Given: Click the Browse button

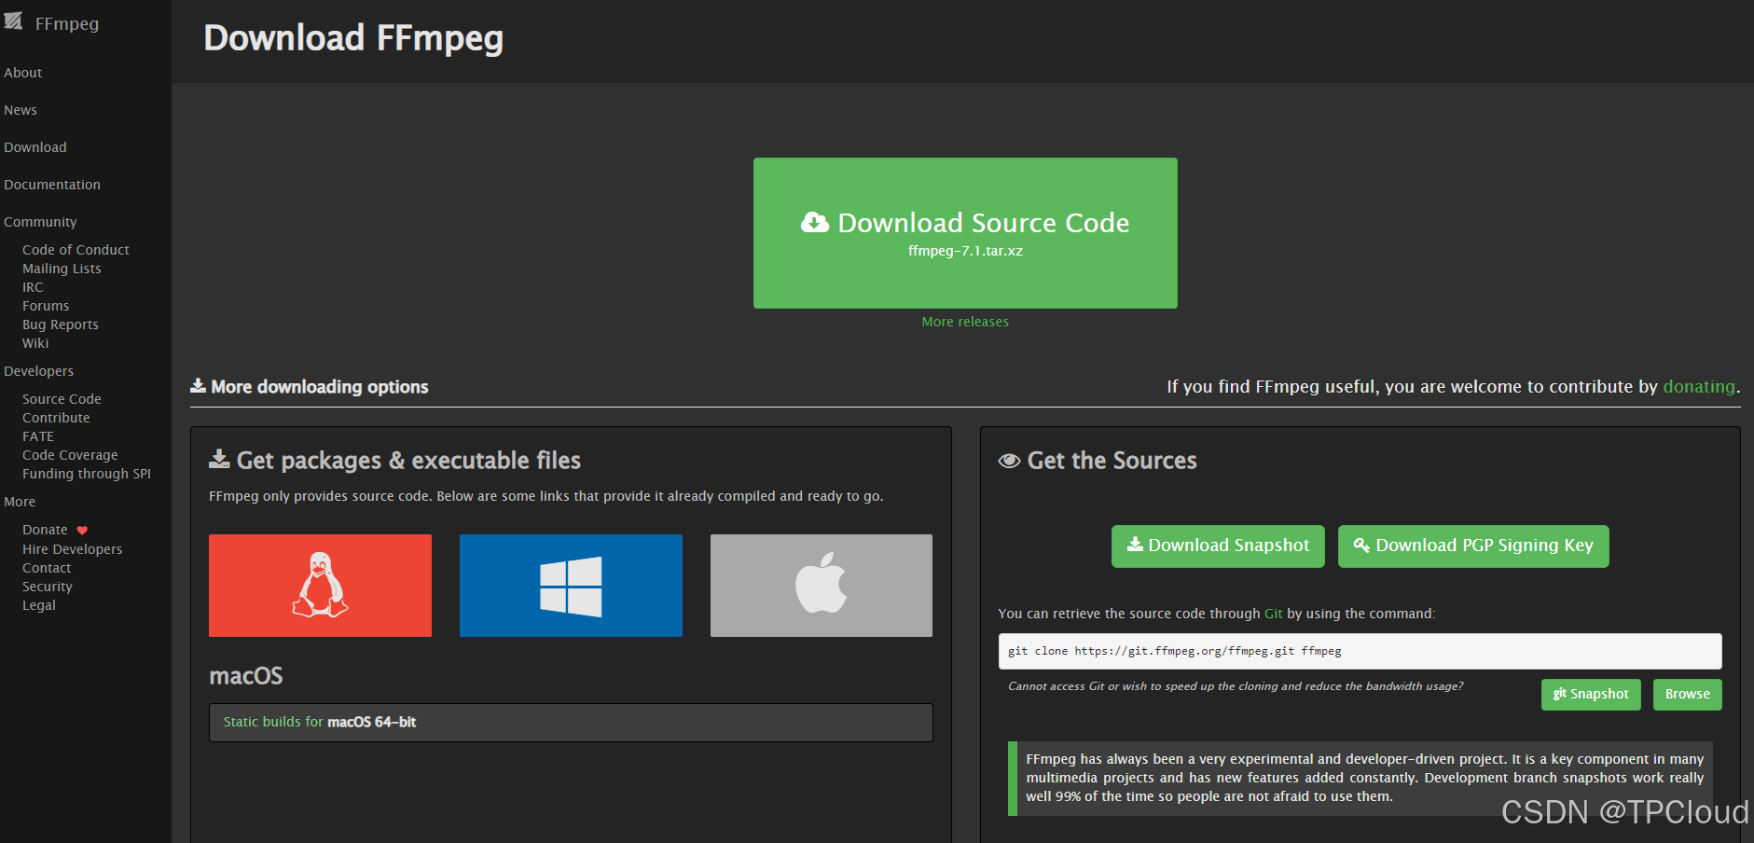Looking at the screenshot, I should 1688,695.
